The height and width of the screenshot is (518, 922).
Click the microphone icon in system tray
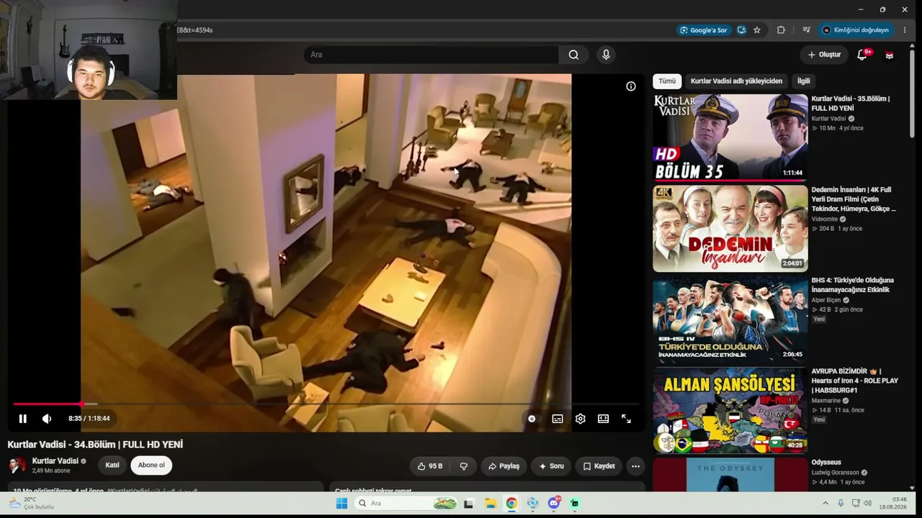tap(841, 503)
